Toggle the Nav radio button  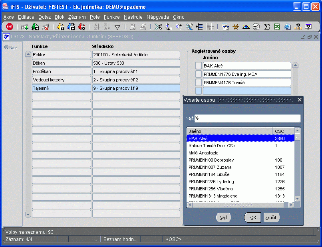click(6, 47)
